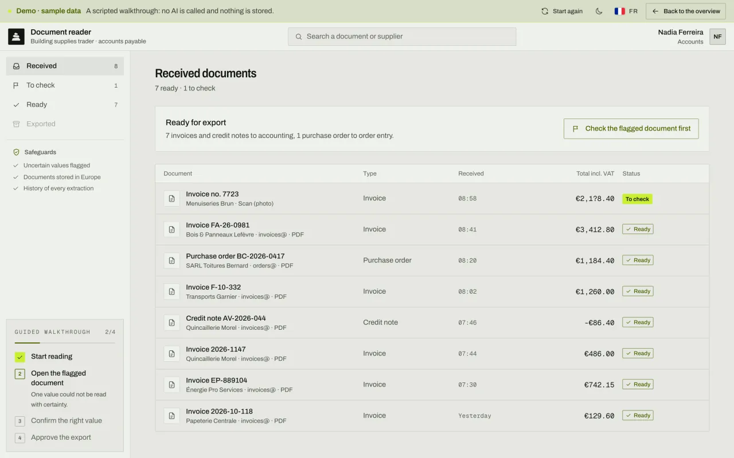Click Back to the overview button
Screen dimensions: 734x458
coord(686,11)
